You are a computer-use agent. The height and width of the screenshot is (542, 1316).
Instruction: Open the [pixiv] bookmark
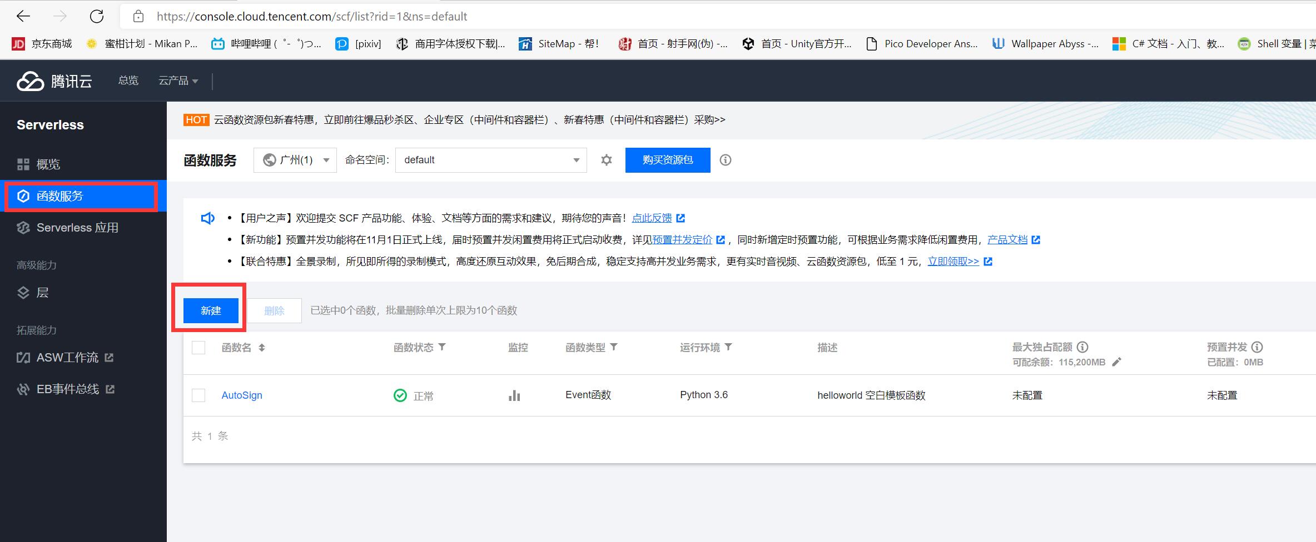tap(359, 44)
